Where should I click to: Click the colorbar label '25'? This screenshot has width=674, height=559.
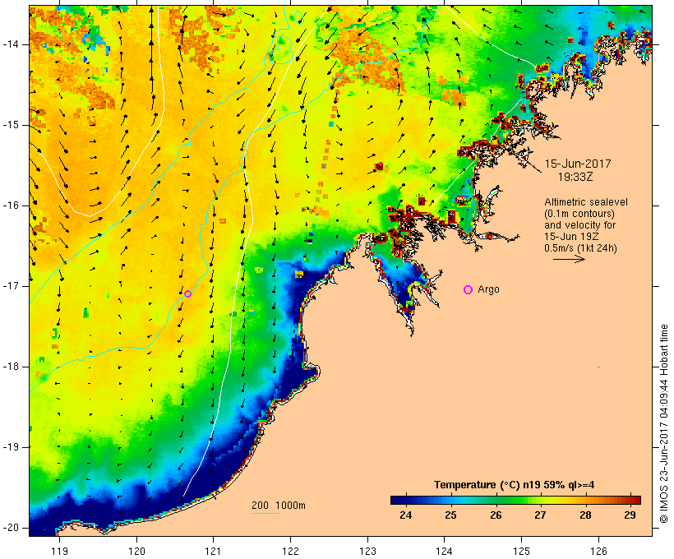[450, 515]
